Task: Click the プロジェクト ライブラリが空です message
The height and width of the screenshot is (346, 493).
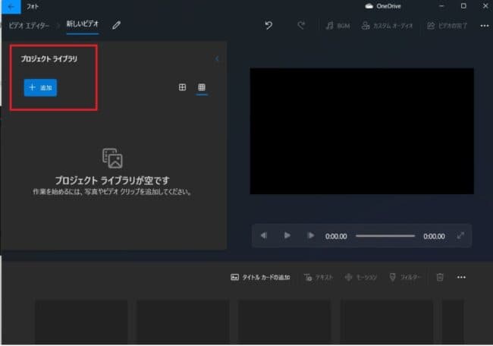Action: coord(112,181)
